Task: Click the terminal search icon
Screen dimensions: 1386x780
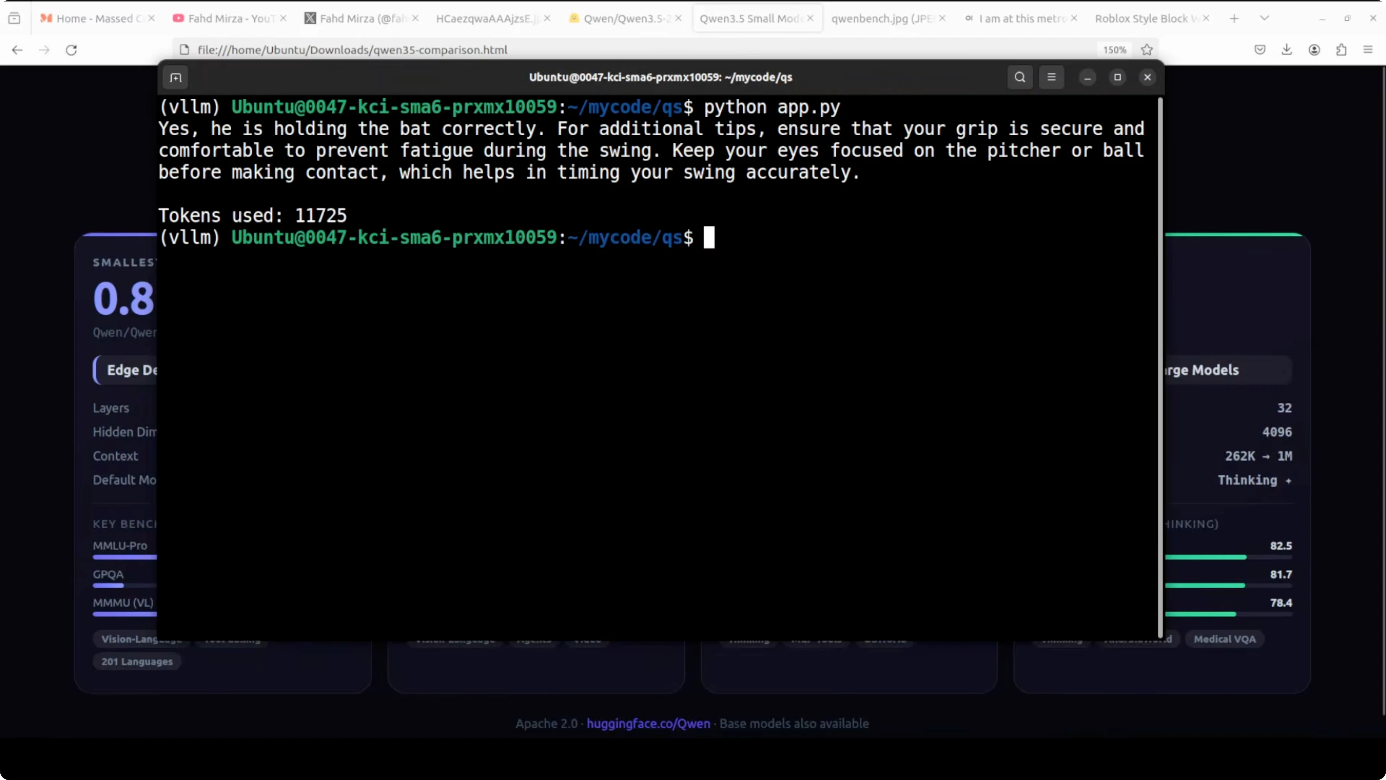Action: coord(1020,77)
